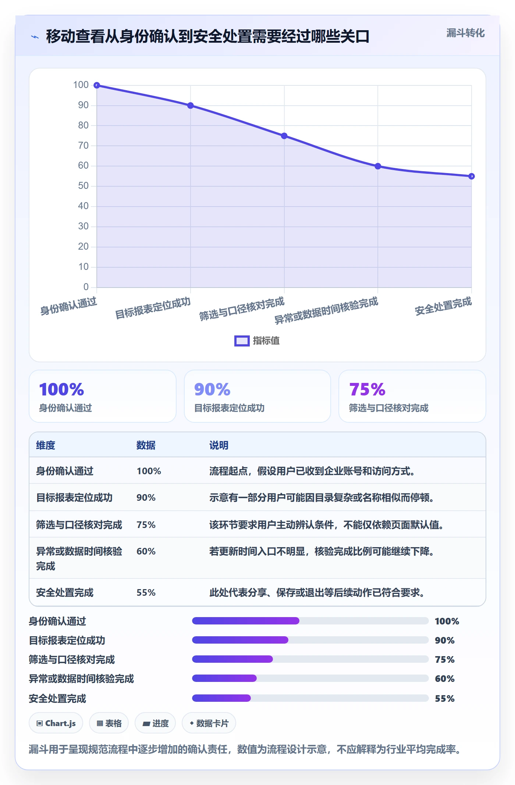This screenshot has height=785, width=515.
Task: Click the lightning bolt icon beside the title
Action: coord(35,36)
